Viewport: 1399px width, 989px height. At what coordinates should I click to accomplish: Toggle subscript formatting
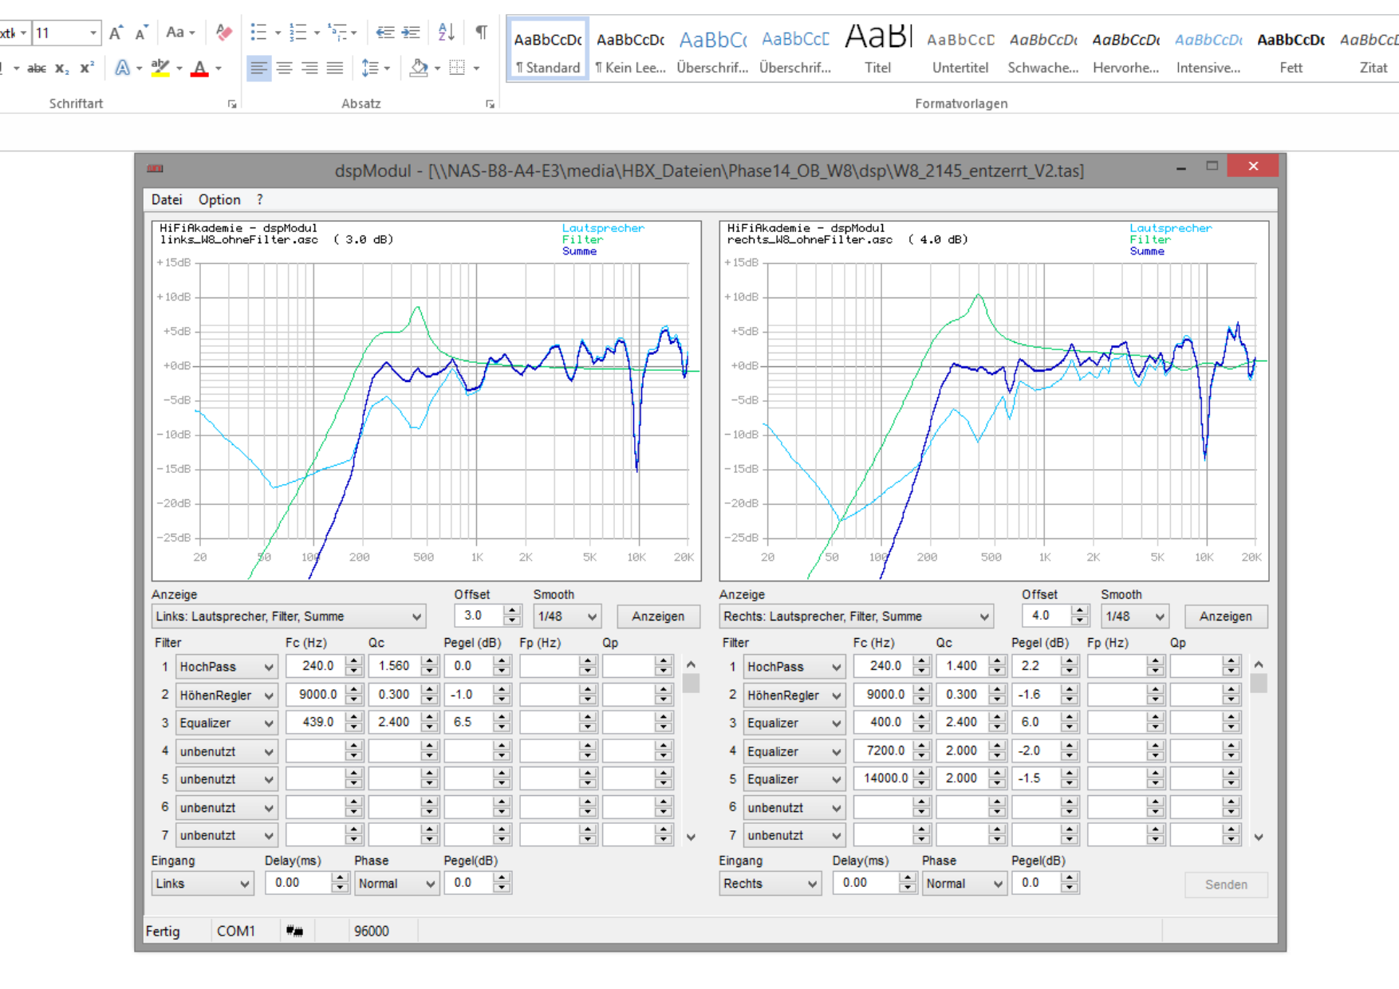pos(61,69)
